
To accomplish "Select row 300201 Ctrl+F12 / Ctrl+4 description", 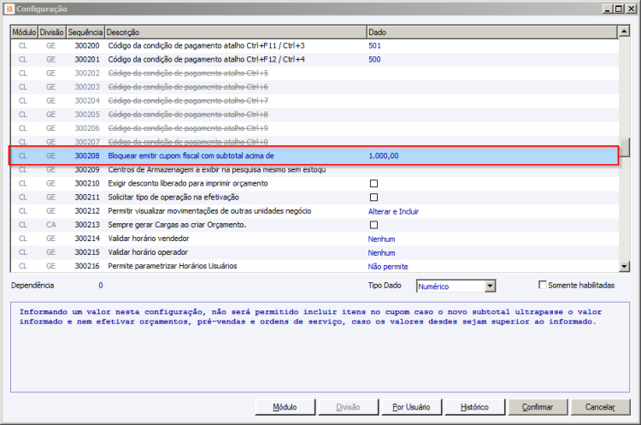I will [207, 59].
